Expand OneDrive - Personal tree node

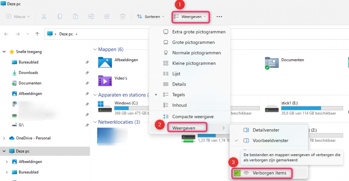coord(4,138)
